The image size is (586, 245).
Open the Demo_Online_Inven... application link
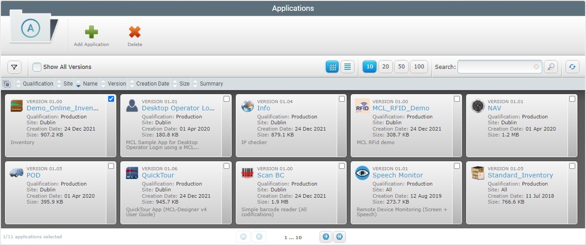[x=63, y=108]
